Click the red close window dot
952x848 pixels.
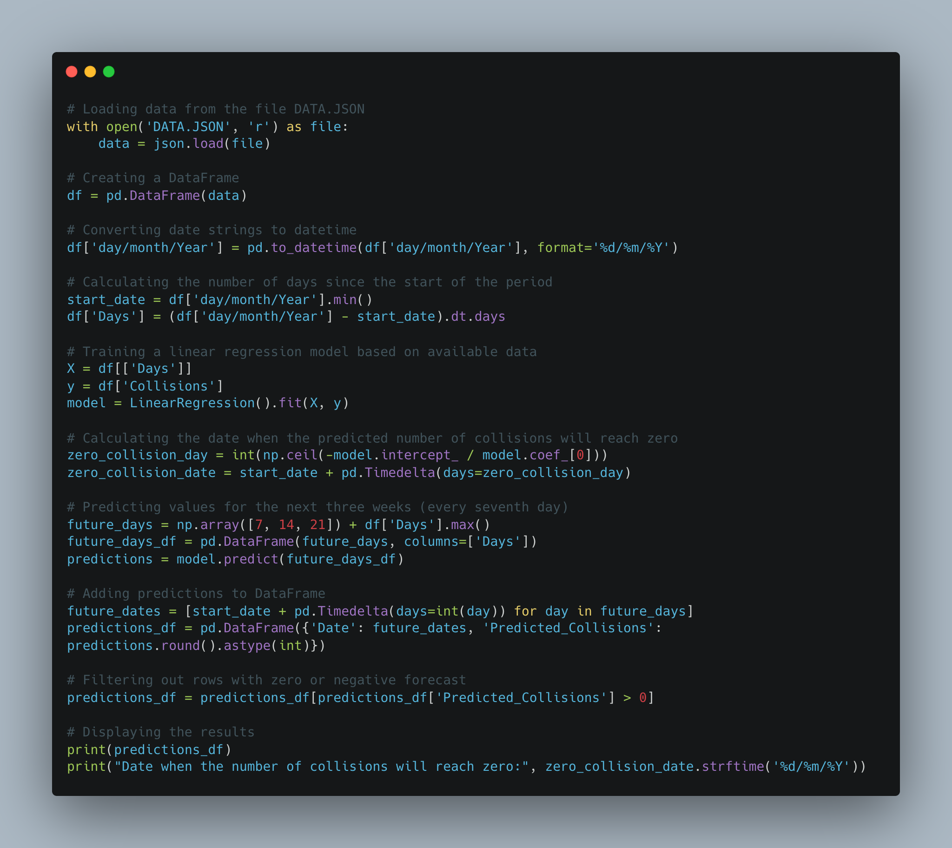71,71
